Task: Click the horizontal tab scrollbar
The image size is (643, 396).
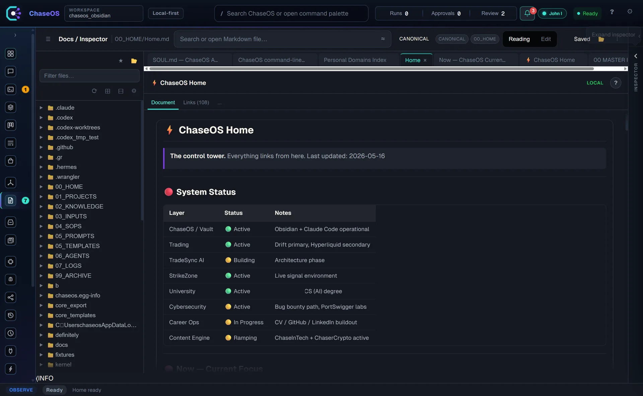Action: (371, 69)
